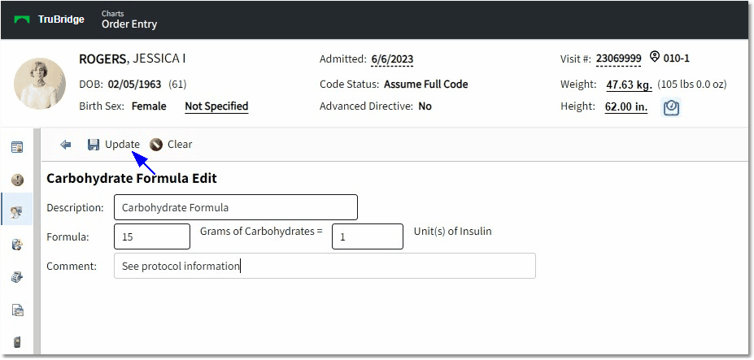The width and height of the screenshot is (754, 360).
Task: Click the weight value 47.63 kg.
Action: 629,85
